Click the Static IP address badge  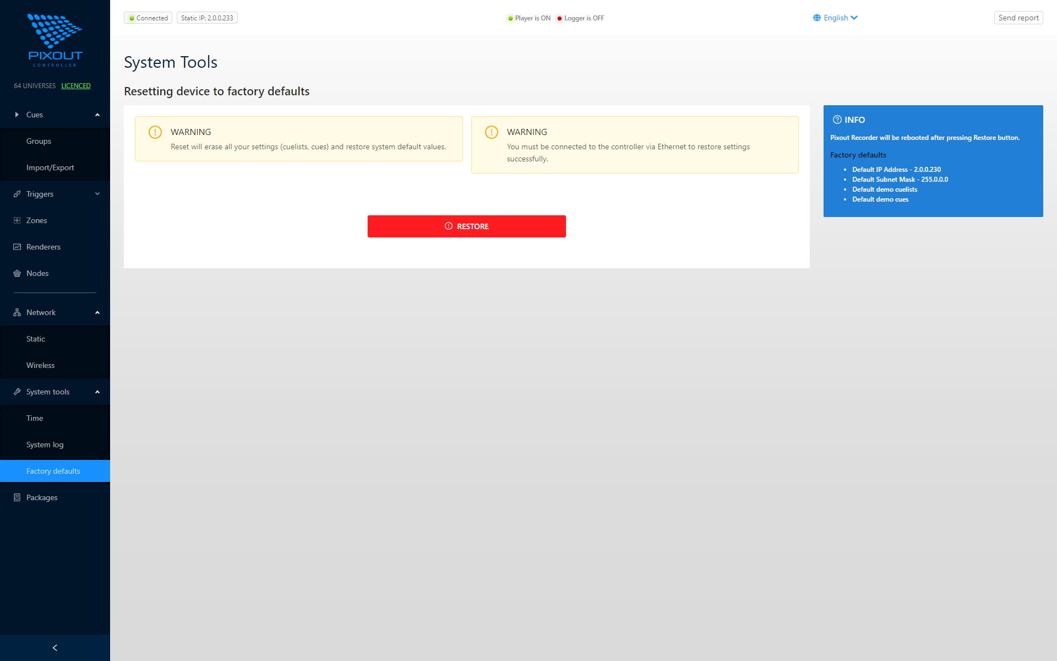pyautogui.click(x=207, y=18)
